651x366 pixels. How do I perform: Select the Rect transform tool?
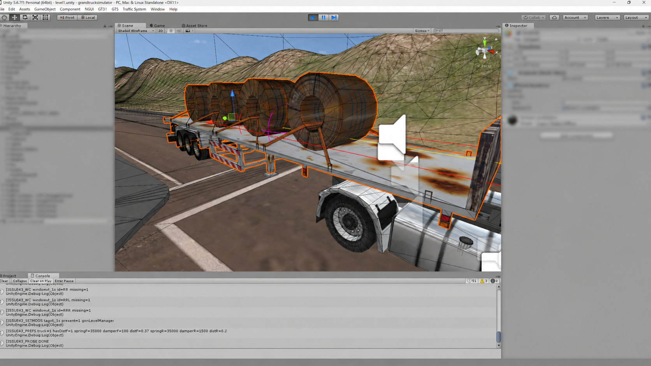(x=46, y=18)
